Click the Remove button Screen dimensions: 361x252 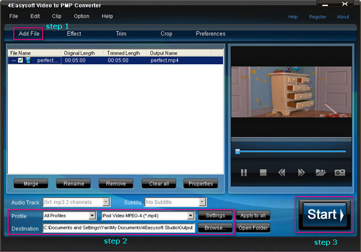[116, 184]
